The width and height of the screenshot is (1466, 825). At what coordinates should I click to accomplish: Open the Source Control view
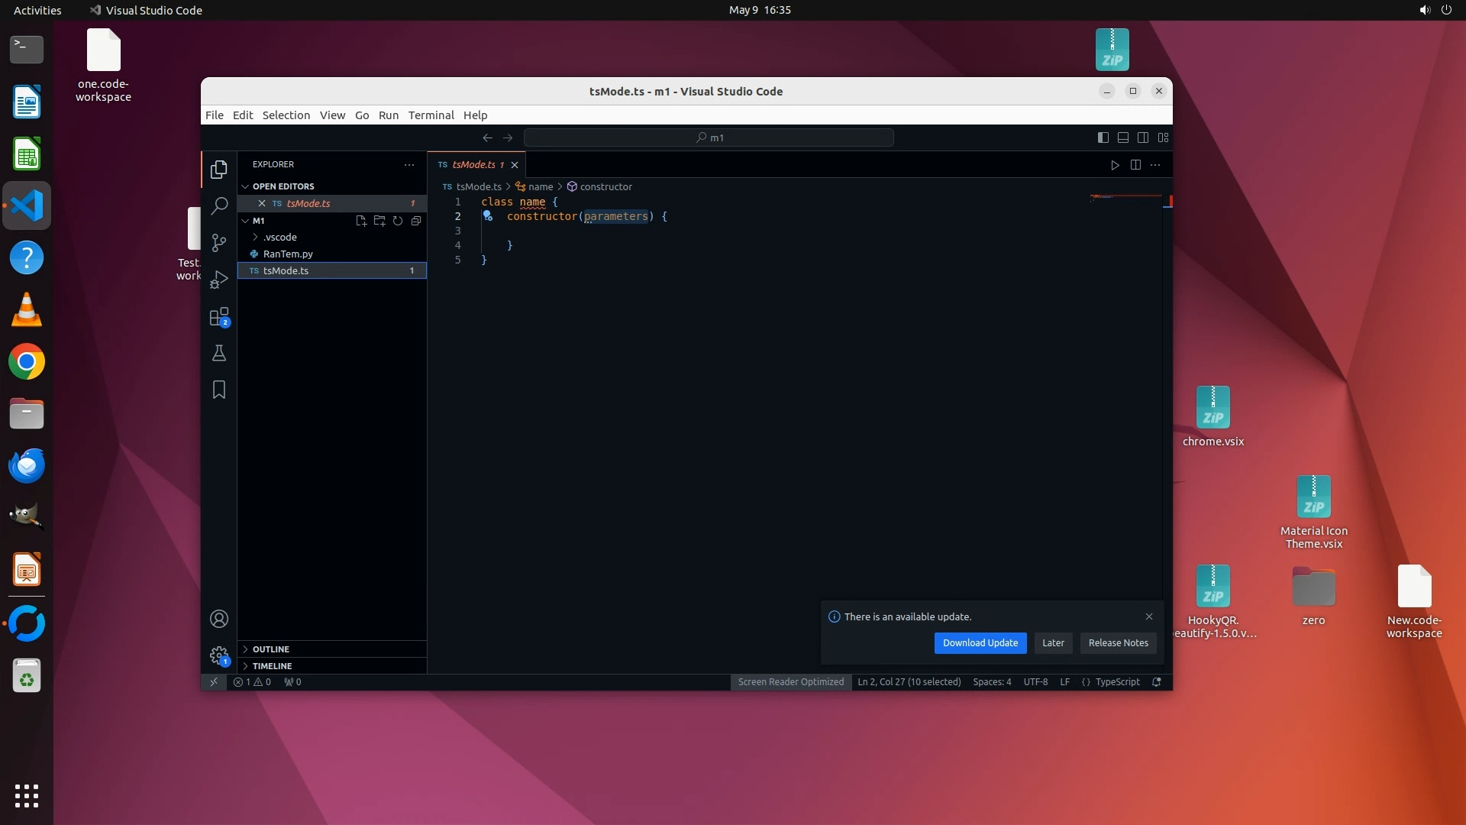pyautogui.click(x=219, y=242)
